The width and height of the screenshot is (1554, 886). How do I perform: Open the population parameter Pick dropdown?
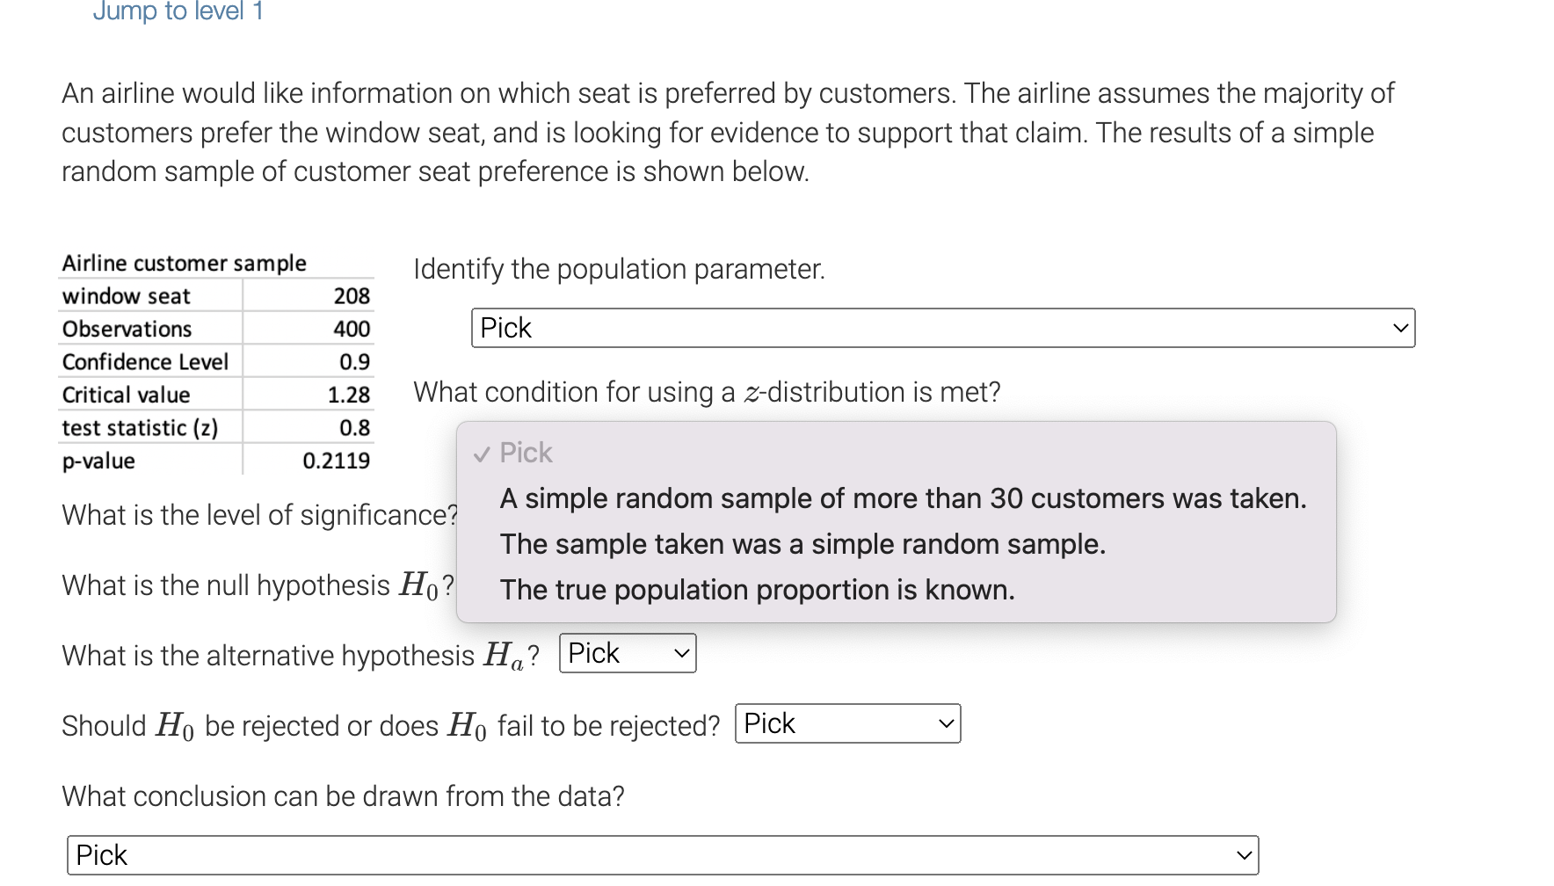(x=940, y=328)
